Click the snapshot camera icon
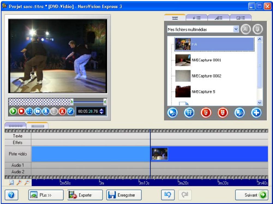Viewport: 273px width, 204px height. click(38, 111)
